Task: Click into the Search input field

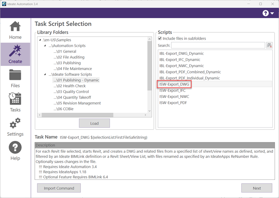Action: [x=218, y=45]
